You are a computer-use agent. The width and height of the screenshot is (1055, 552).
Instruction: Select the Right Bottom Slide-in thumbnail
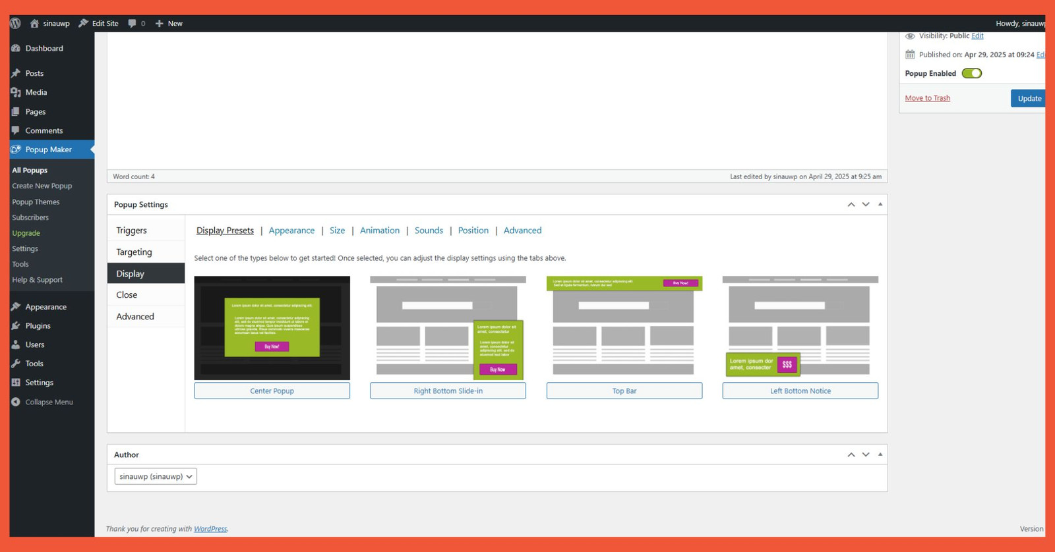(x=448, y=328)
